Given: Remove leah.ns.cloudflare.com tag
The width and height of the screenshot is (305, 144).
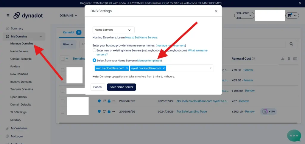Looking at the screenshot, I should (127, 68).
